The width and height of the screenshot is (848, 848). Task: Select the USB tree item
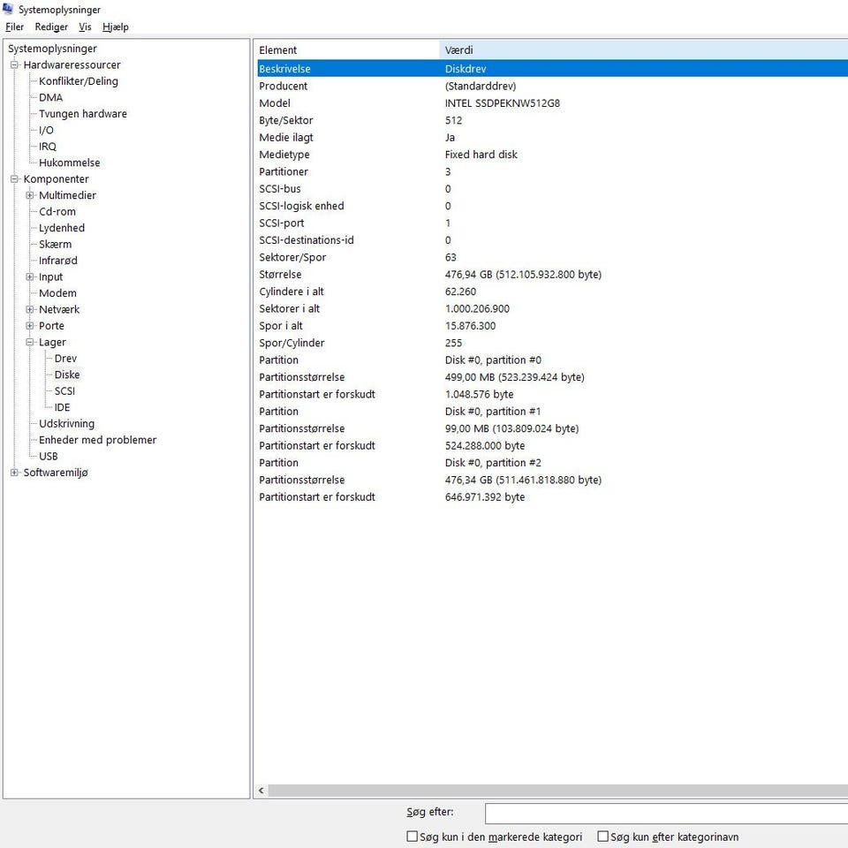(49, 456)
